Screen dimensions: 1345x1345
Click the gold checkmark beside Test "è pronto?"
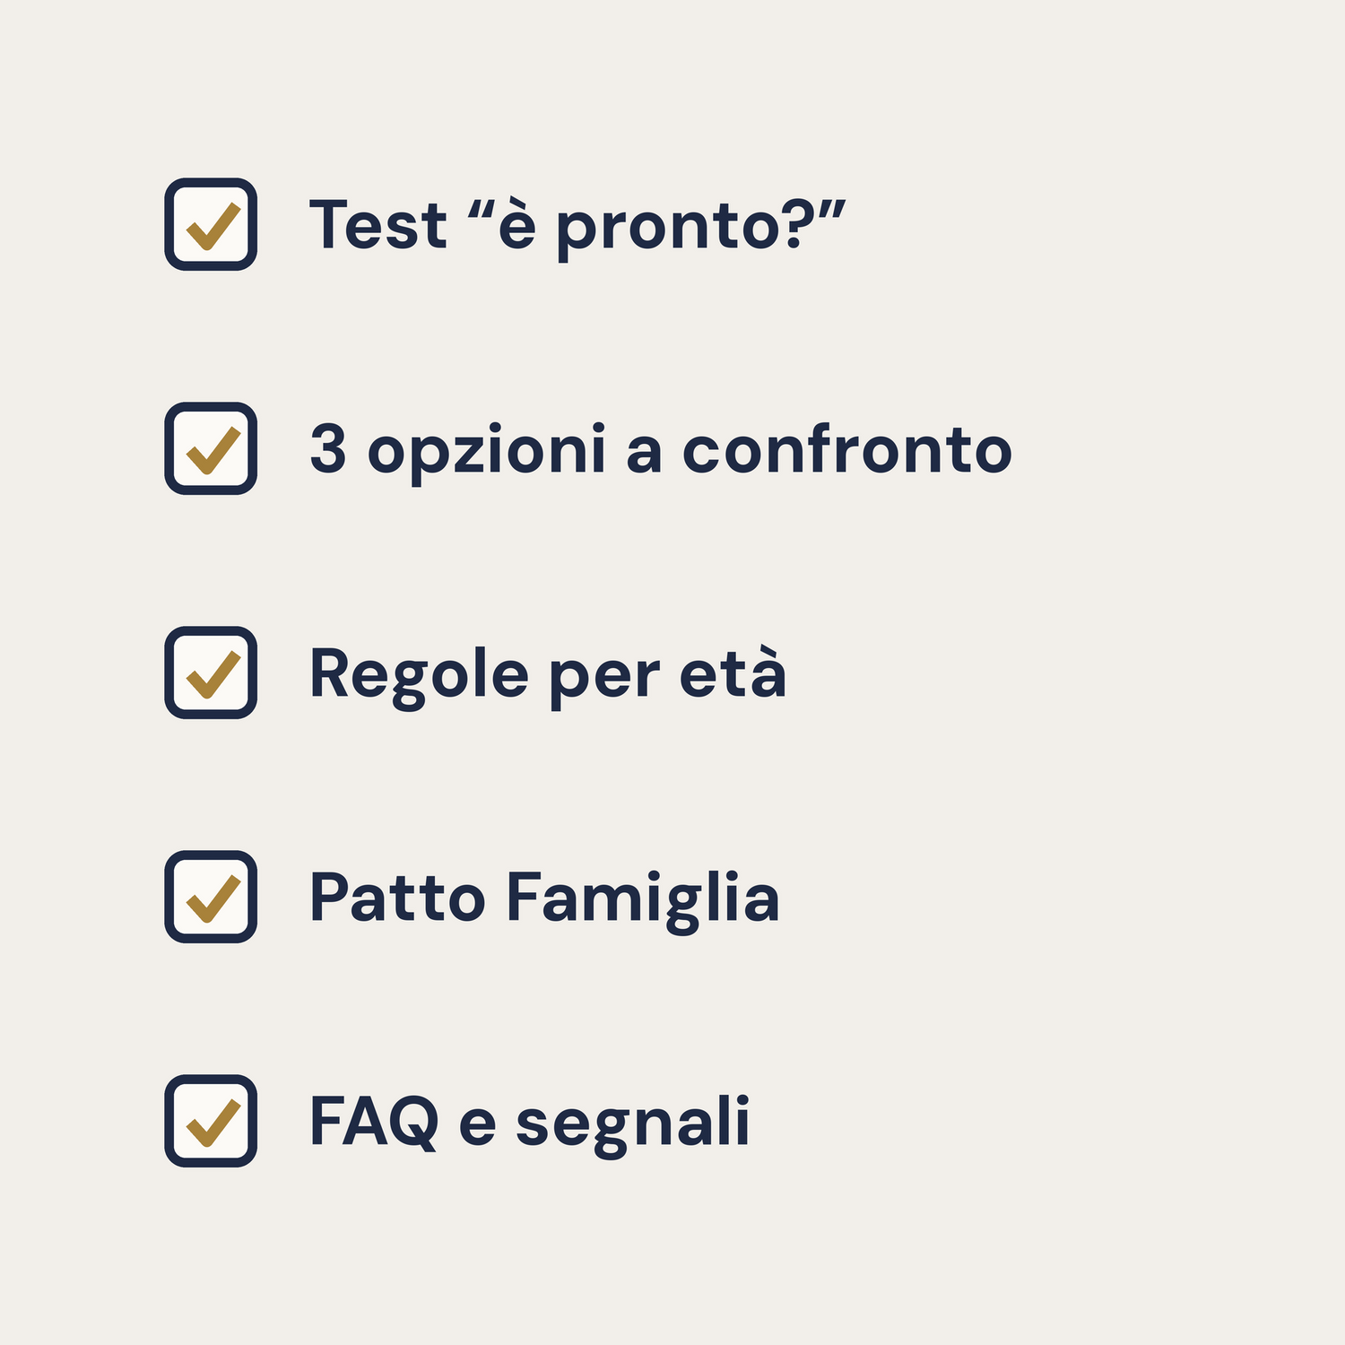(x=213, y=227)
